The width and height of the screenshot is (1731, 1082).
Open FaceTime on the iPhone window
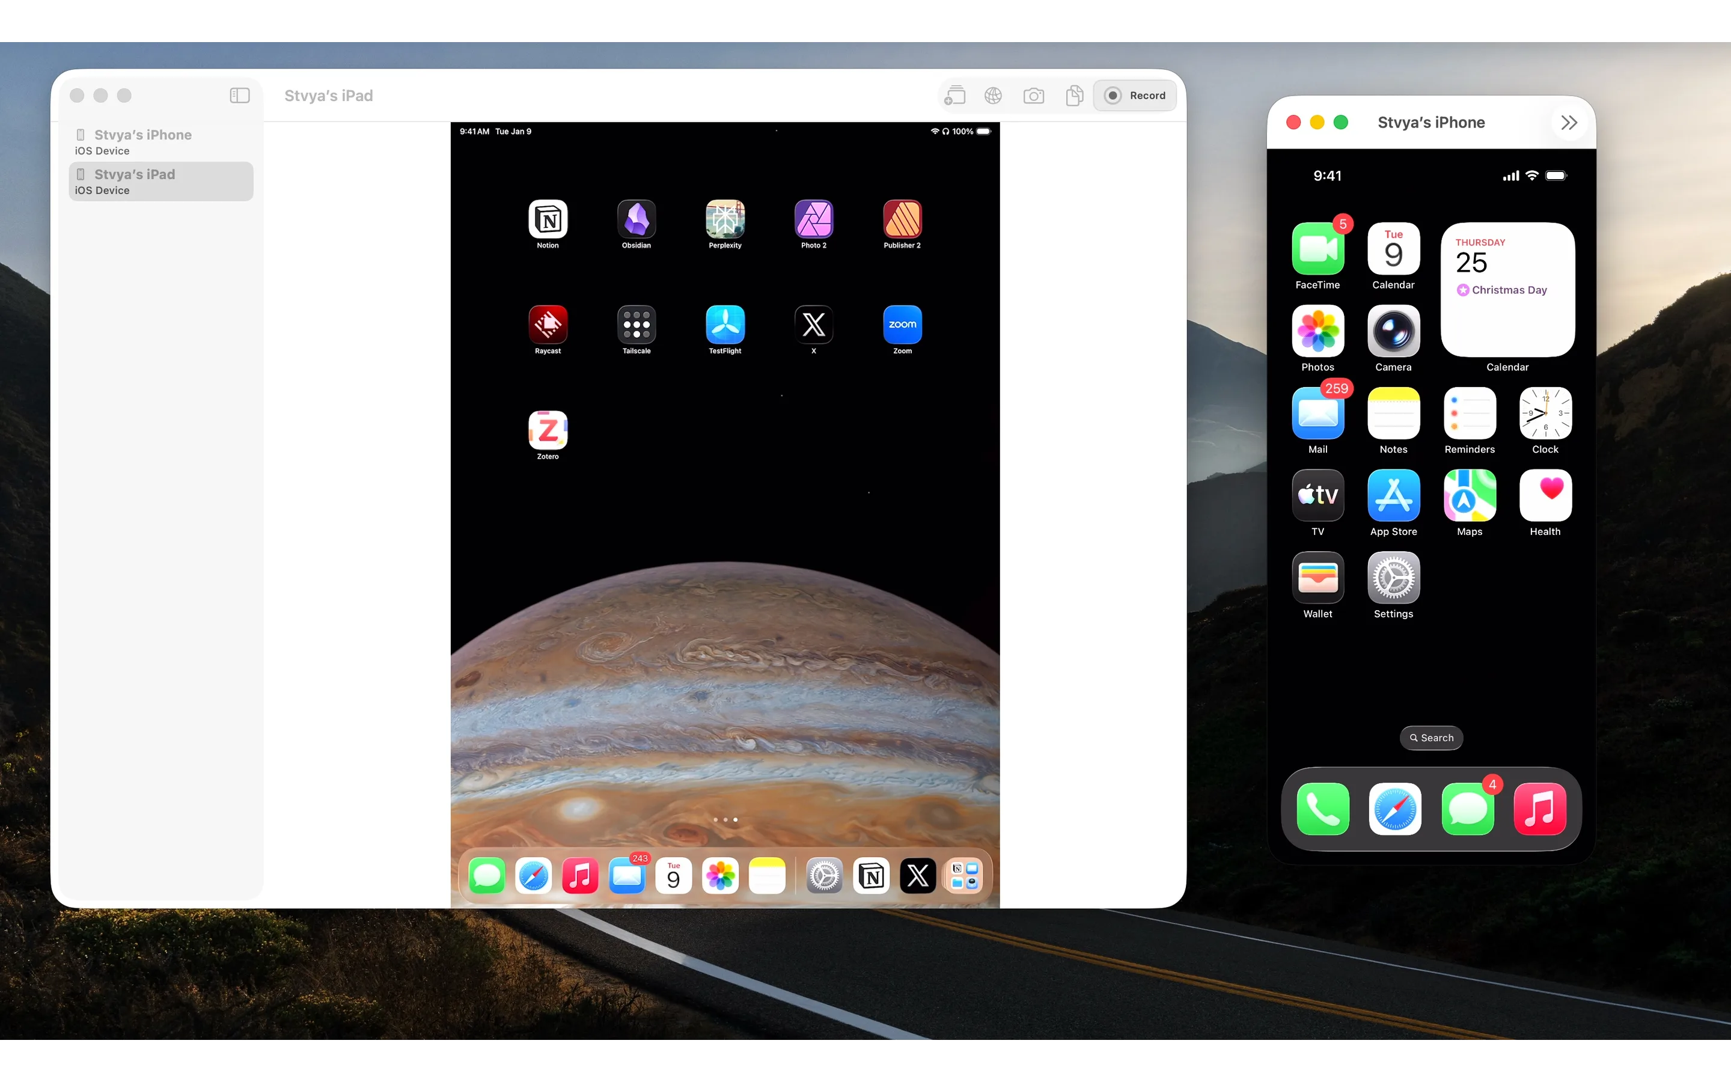tap(1317, 249)
